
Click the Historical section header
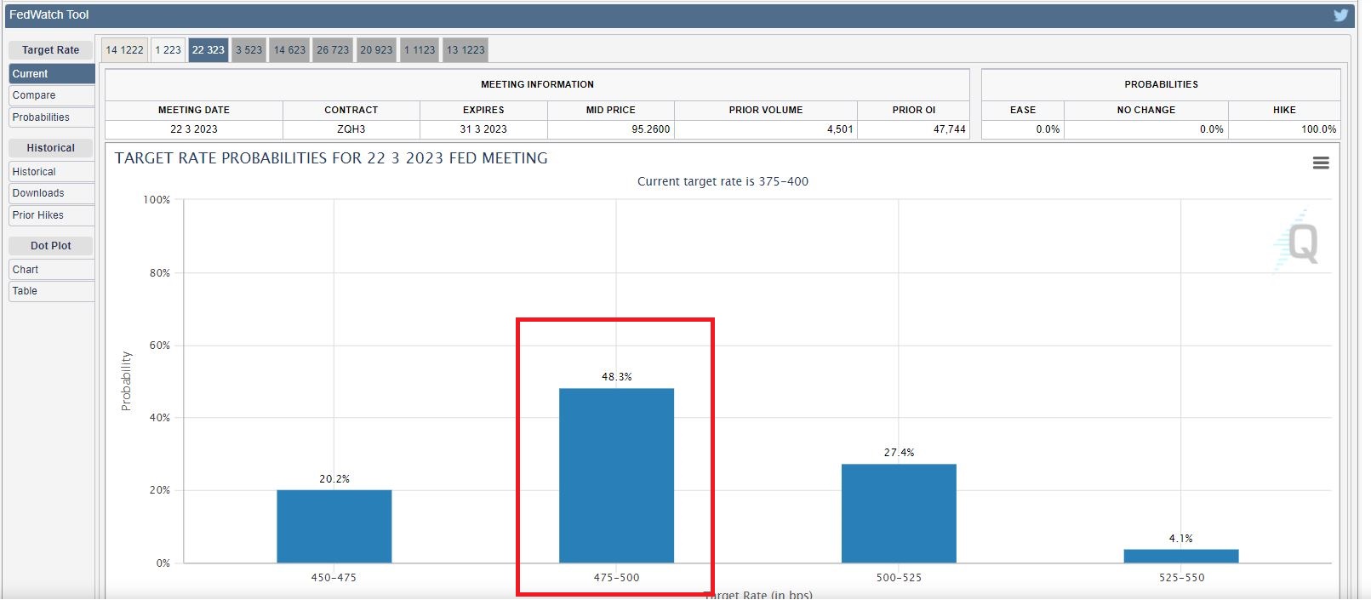[50, 148]
